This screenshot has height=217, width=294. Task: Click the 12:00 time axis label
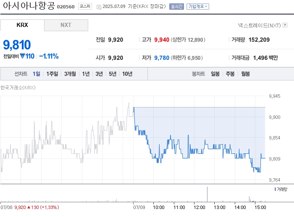(199, 207)
